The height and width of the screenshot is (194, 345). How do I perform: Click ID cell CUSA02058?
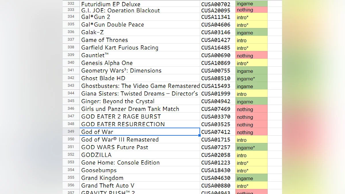click(x=218, y=155)
